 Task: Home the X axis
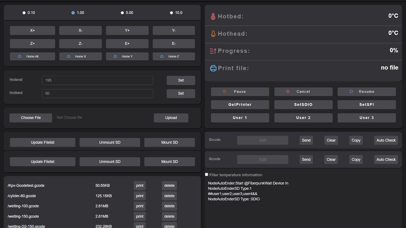pyautogui.click(x=81, y=56)
